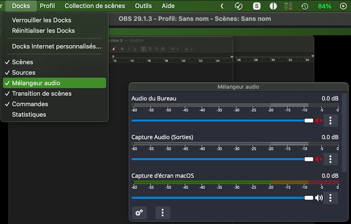
Task: Unmute the Capture Audio (Sorties) source
Action: pos(319,159)
